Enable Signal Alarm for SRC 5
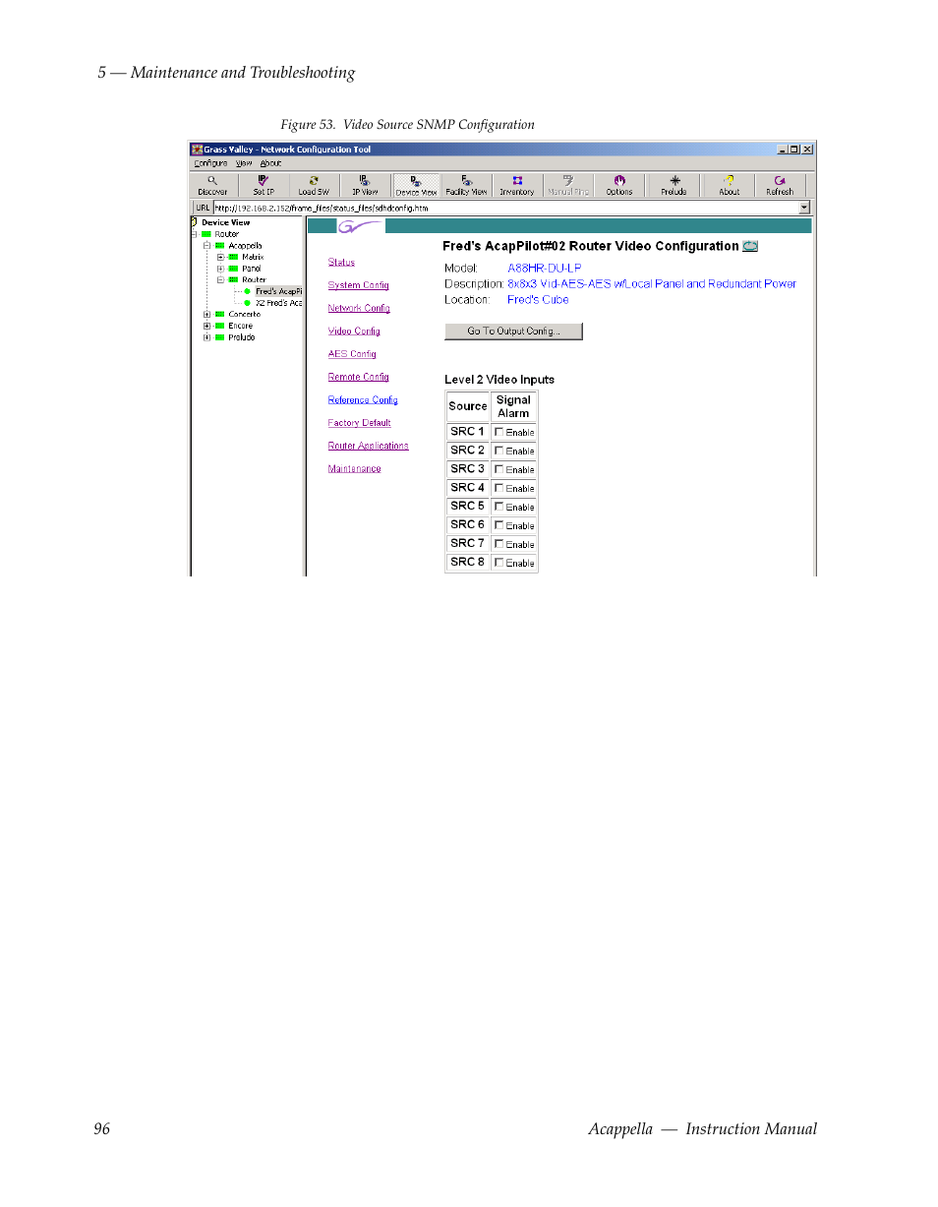 [x=499, y=507]
